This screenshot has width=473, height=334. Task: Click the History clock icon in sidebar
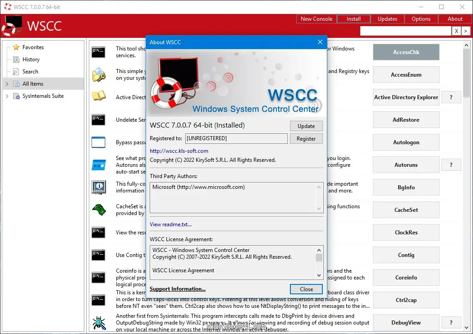[16, 59]
